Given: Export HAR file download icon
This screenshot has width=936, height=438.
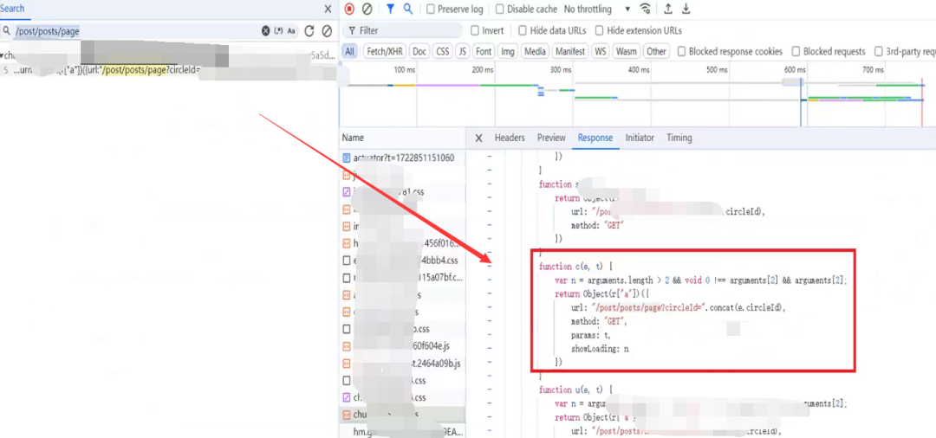Looking at the screenshot, I should coord(686,9).
